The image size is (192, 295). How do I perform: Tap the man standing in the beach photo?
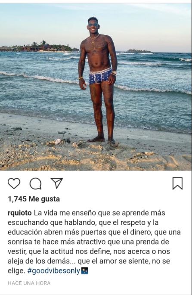pyautogui.click(x=99, y=81)
